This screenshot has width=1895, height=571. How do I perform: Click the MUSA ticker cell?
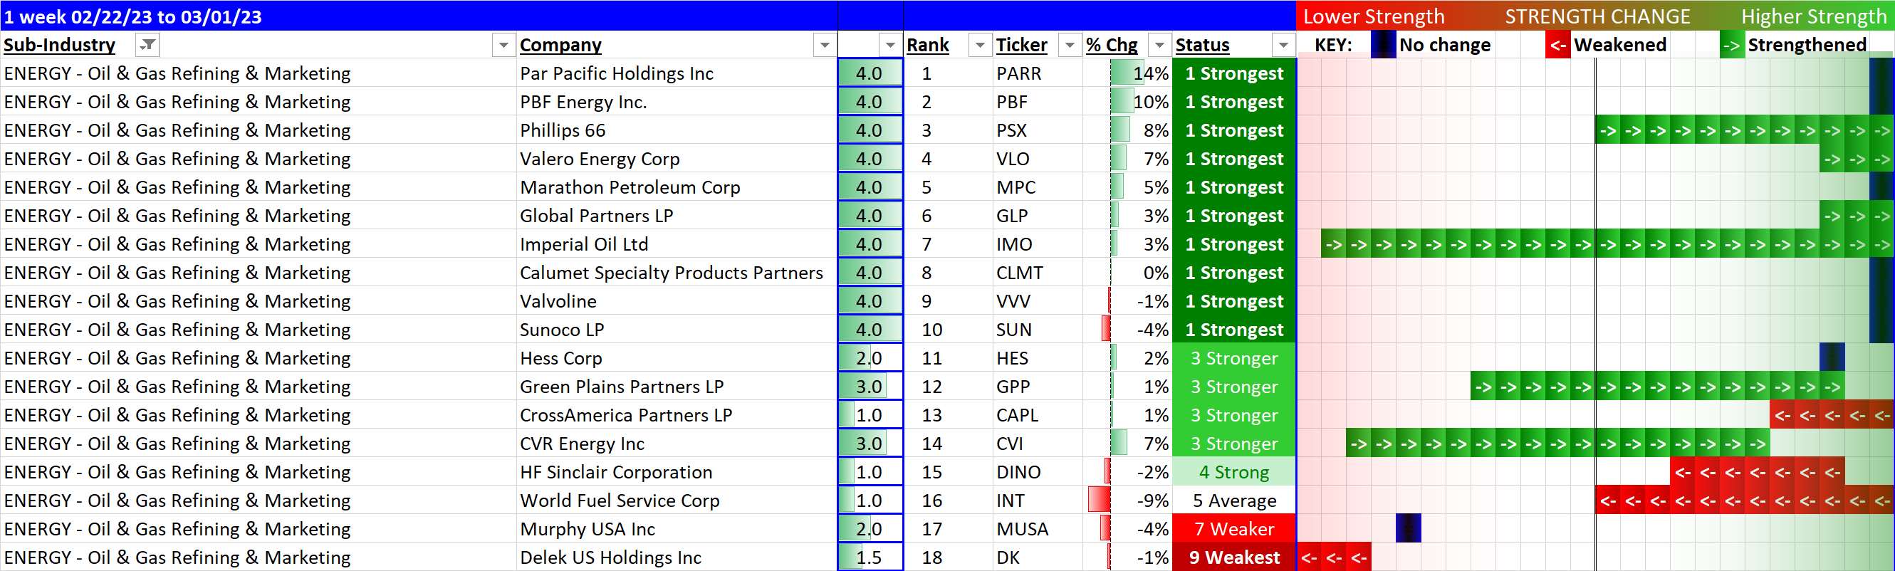pos(1038,528)
